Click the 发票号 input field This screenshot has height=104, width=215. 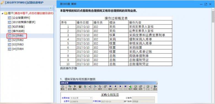coord(81,102)
